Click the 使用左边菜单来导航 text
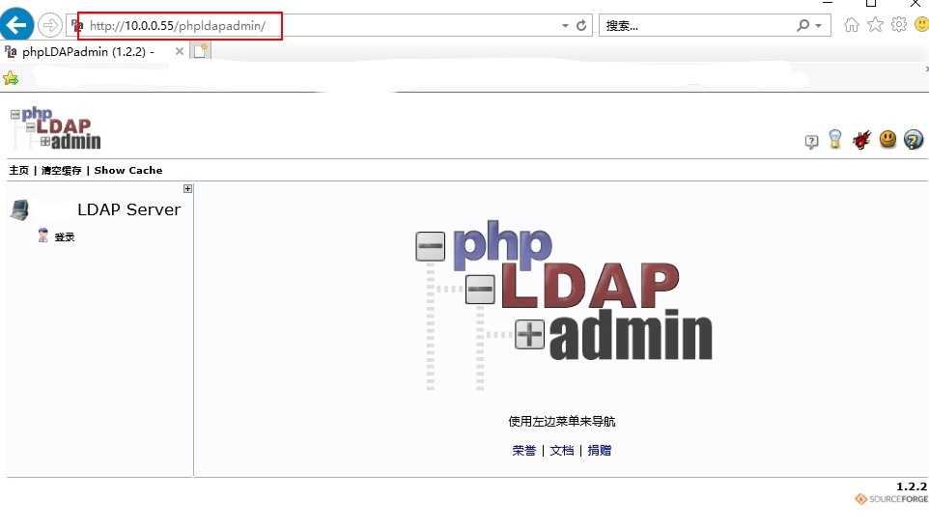This screenshot has height=527, width=929. coord(562,422)
